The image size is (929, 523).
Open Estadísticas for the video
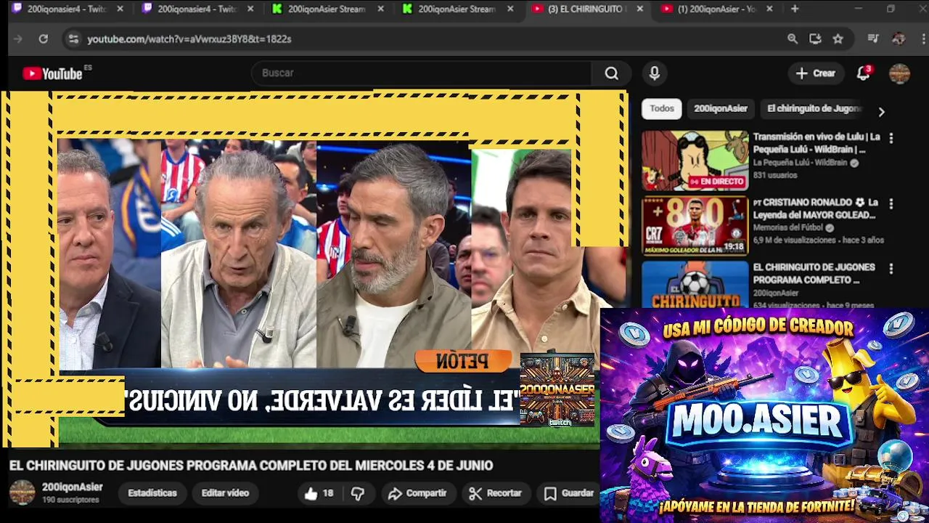click(x=152, y=493)
